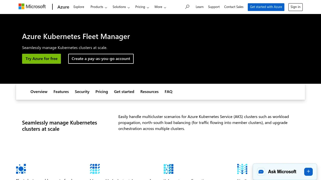Open the search magnifier icon
321x180 pixels.
187,7
